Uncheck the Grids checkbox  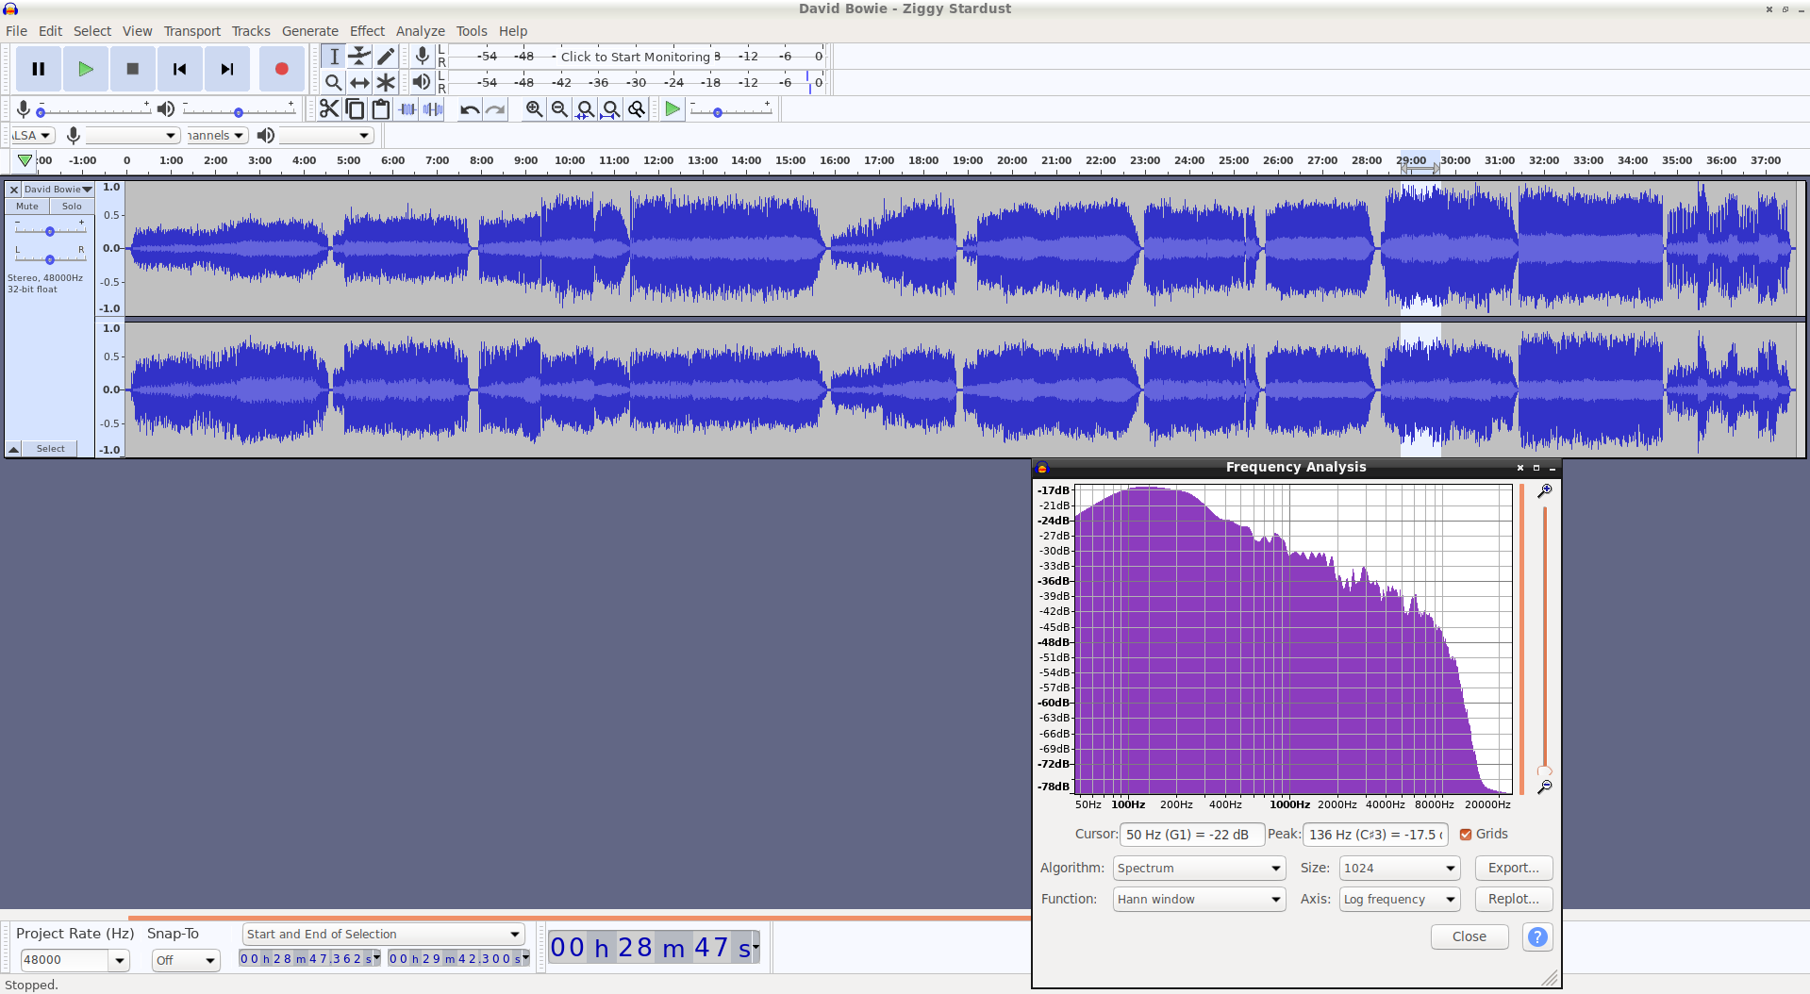1466,835
